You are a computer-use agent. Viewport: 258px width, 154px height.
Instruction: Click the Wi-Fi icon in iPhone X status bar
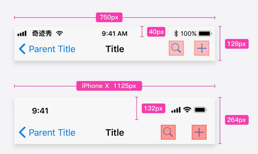pos(187,110)
